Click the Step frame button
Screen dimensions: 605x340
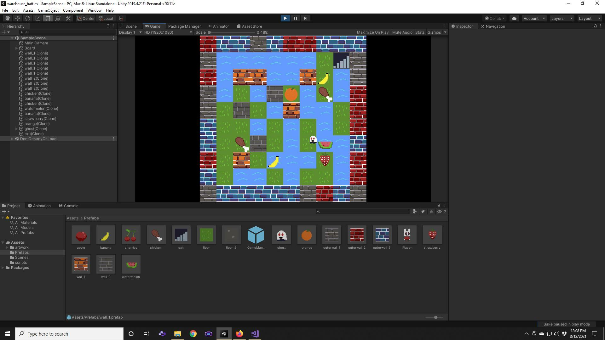[305, 18]
